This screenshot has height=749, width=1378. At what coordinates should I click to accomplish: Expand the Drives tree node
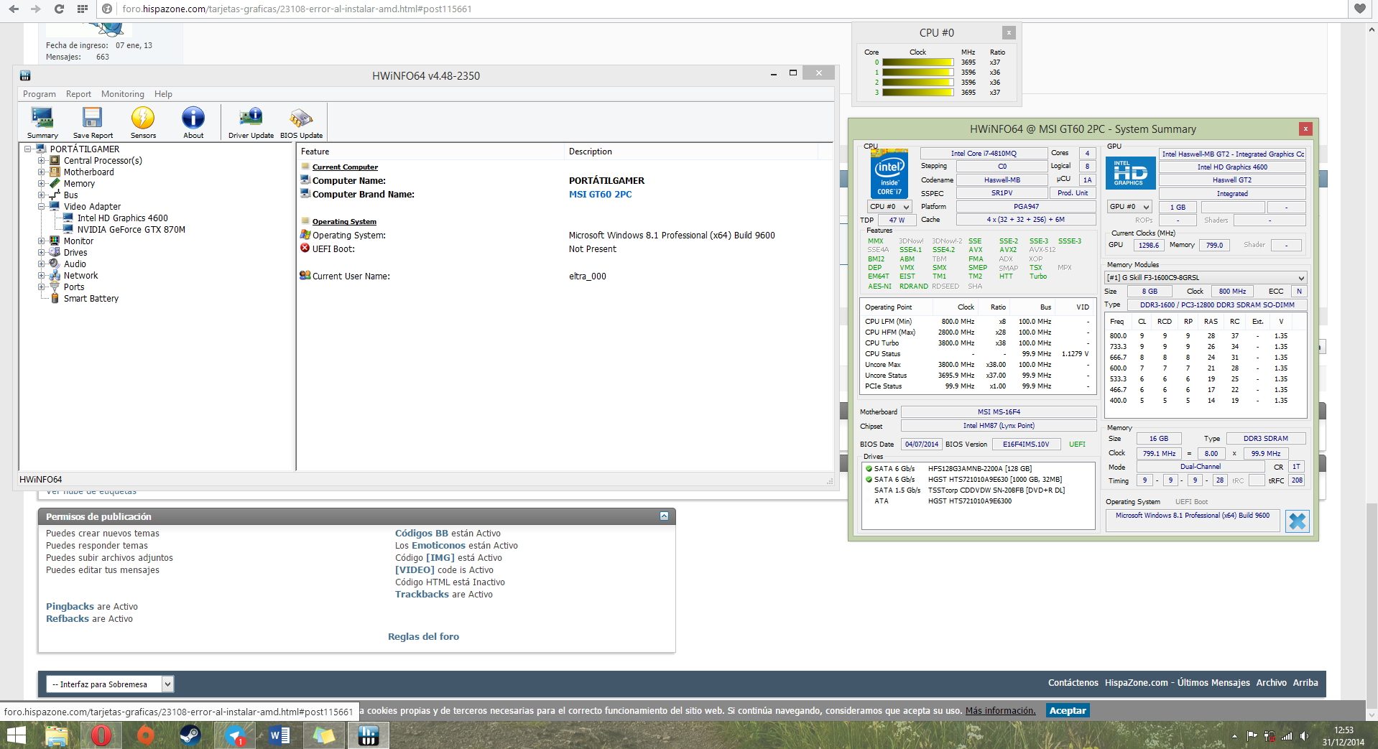(x=42, y=253)
